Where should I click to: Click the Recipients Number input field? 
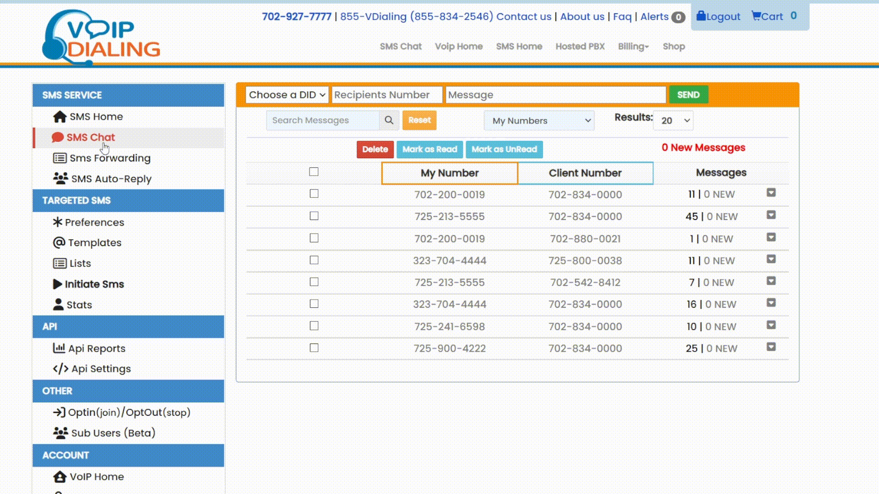[x=387, y=95]
